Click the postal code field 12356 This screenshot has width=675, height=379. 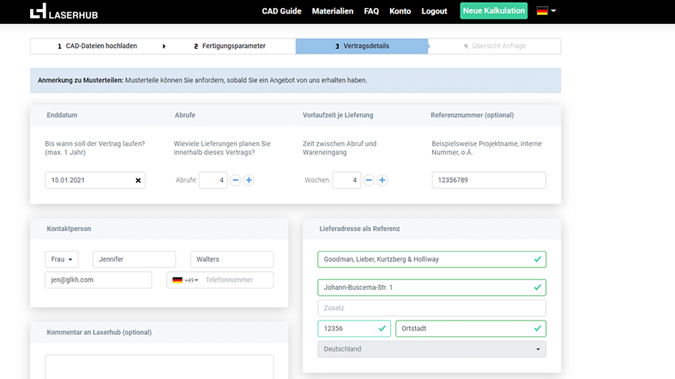pos(354,328)
